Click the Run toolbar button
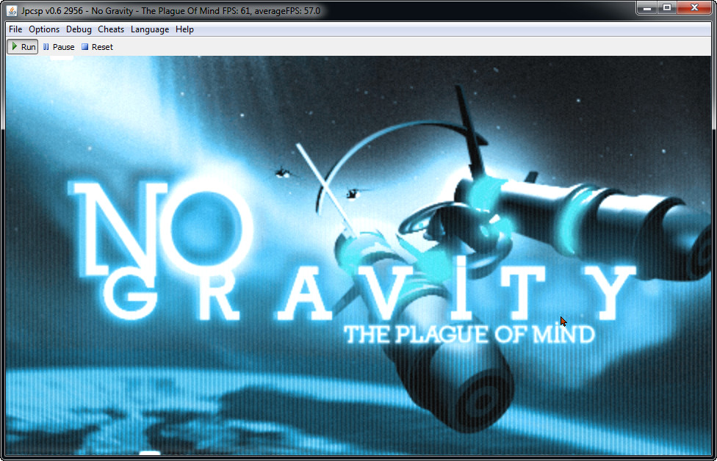The height and width of the screenshot is (461, 717). [x=22, y=46]
